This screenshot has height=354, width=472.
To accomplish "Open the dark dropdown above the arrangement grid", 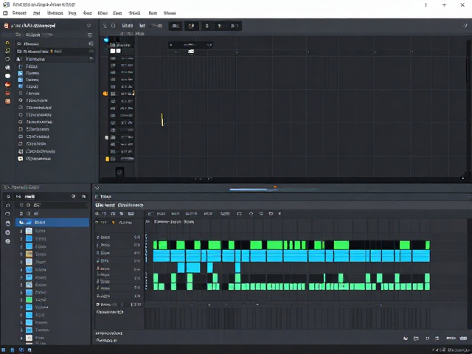I will (x=190, y=45).
